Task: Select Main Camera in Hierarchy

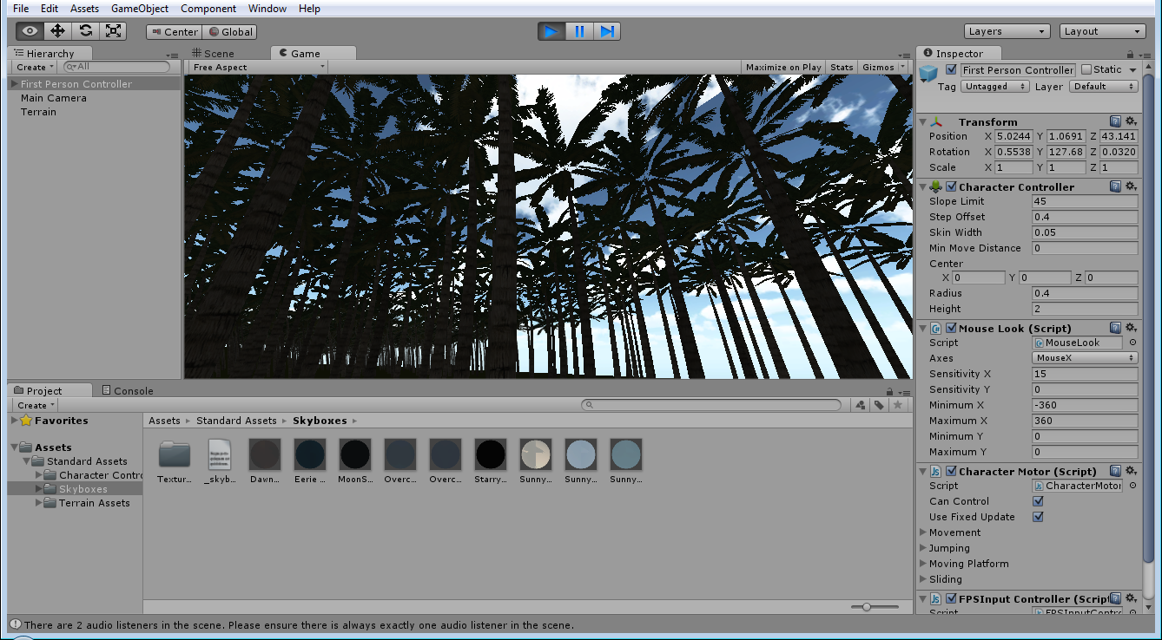Action: pyautogui.click(x=54, y=98)
